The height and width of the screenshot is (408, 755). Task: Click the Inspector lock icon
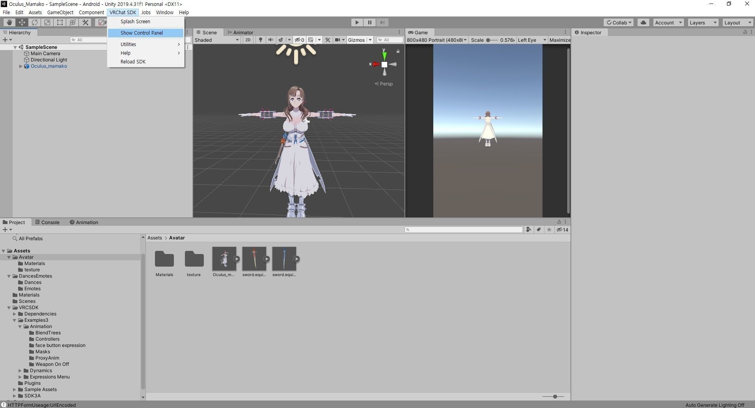click(745, 32)
